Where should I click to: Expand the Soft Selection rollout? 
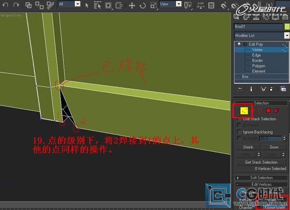coord(261,178)
